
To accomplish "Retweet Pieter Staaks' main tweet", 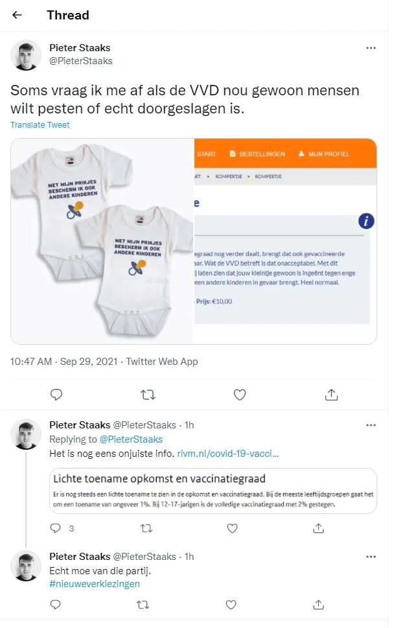I will pos(148,394).
